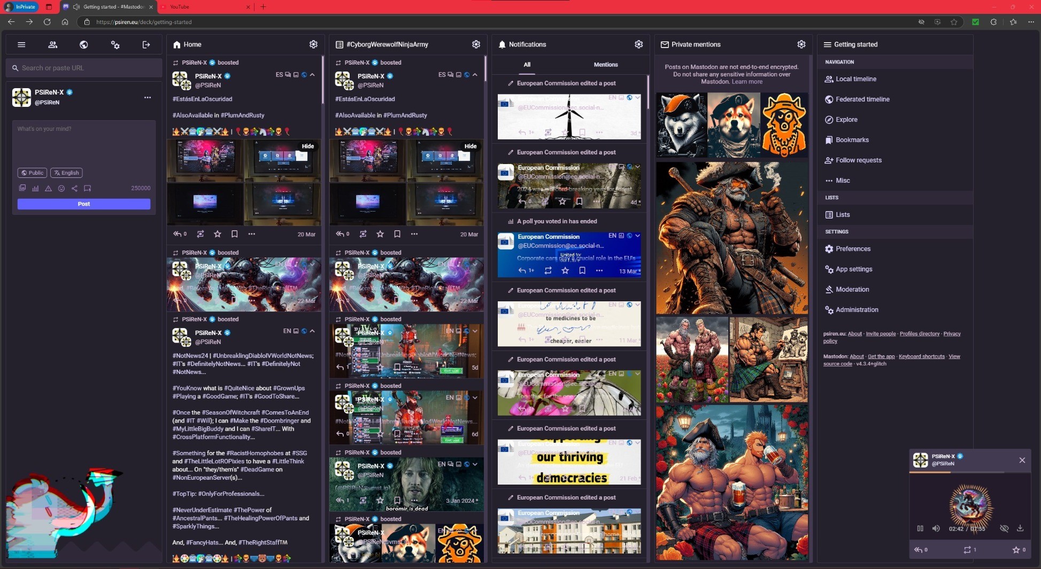This screenshot has width=1041, height=569.
Task: Click the Post button
Action: (84, 204)
